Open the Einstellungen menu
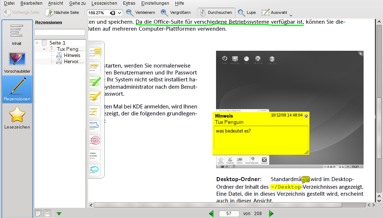This screenshot has height=218, width=383. pyautogui.click(x=155, y=3)
